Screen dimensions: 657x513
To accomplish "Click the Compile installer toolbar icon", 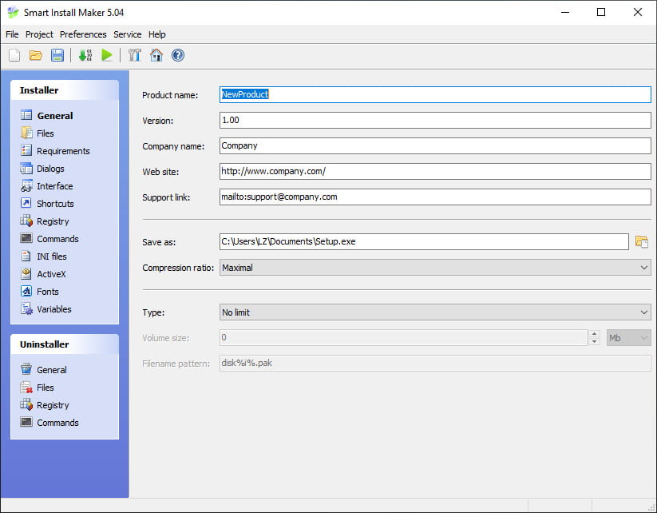I will pos(85,55).
